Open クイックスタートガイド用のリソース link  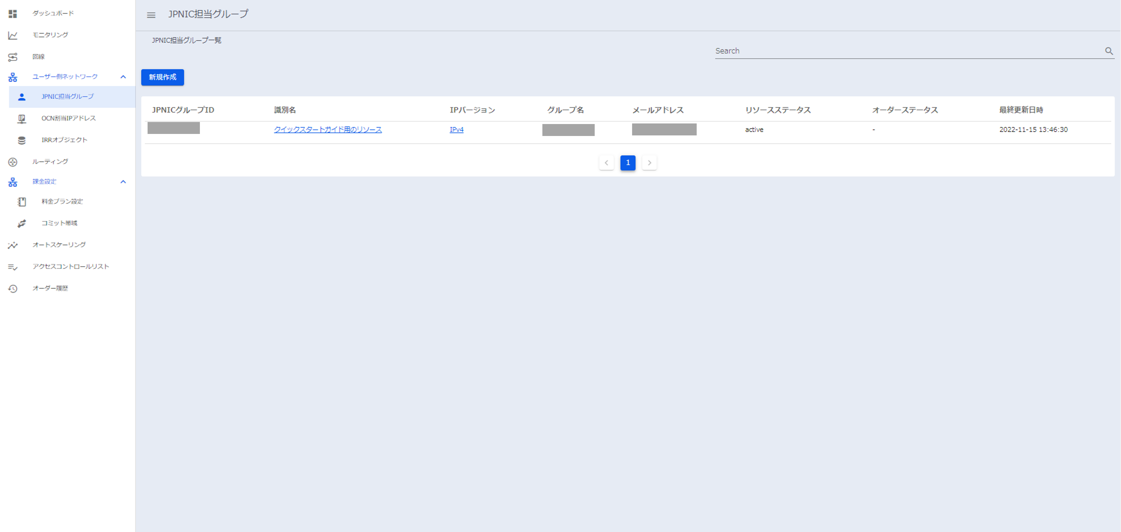coord(328,130)
